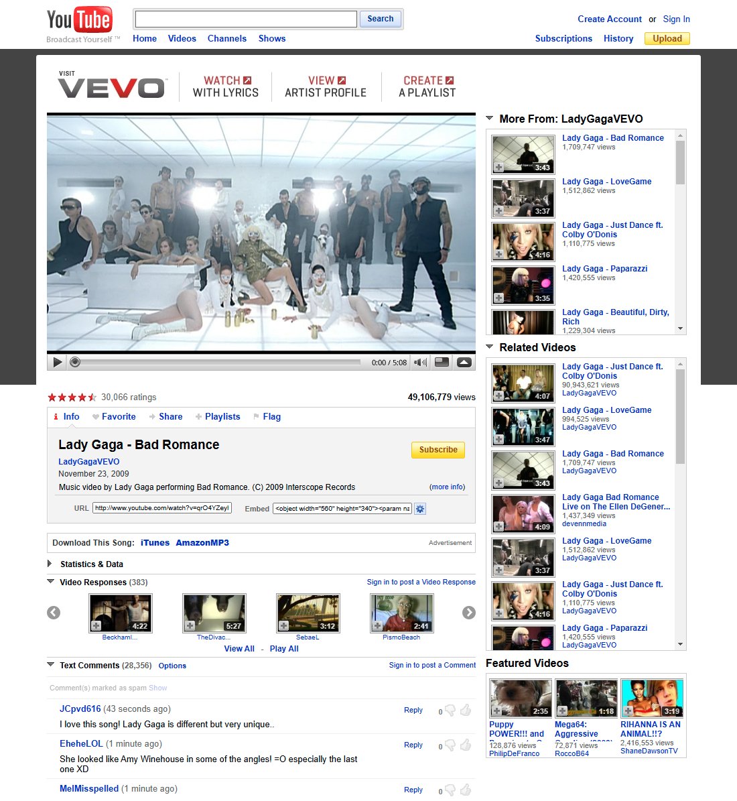Screen dimensions: 737x801
Task: Click the YouTube logo
Action: (x=80, y=20)
